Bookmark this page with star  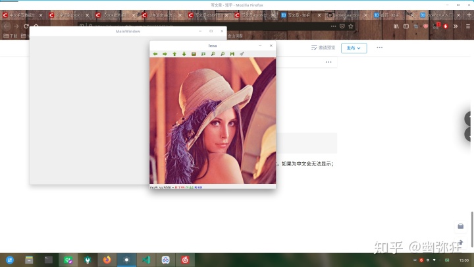point(351,26)
